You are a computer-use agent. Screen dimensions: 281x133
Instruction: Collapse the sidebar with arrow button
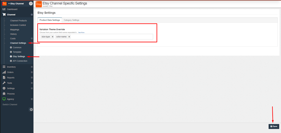[31, 110]
